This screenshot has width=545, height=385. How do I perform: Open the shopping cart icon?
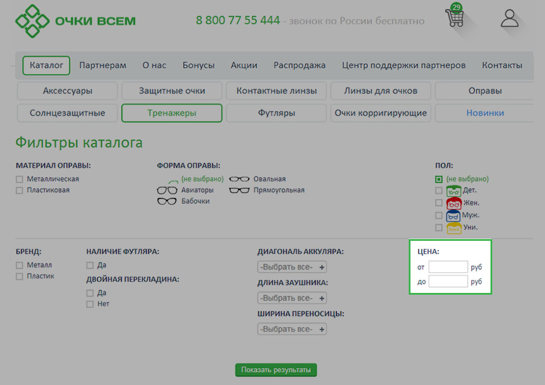pyautogui.click(x=454, y=19)
